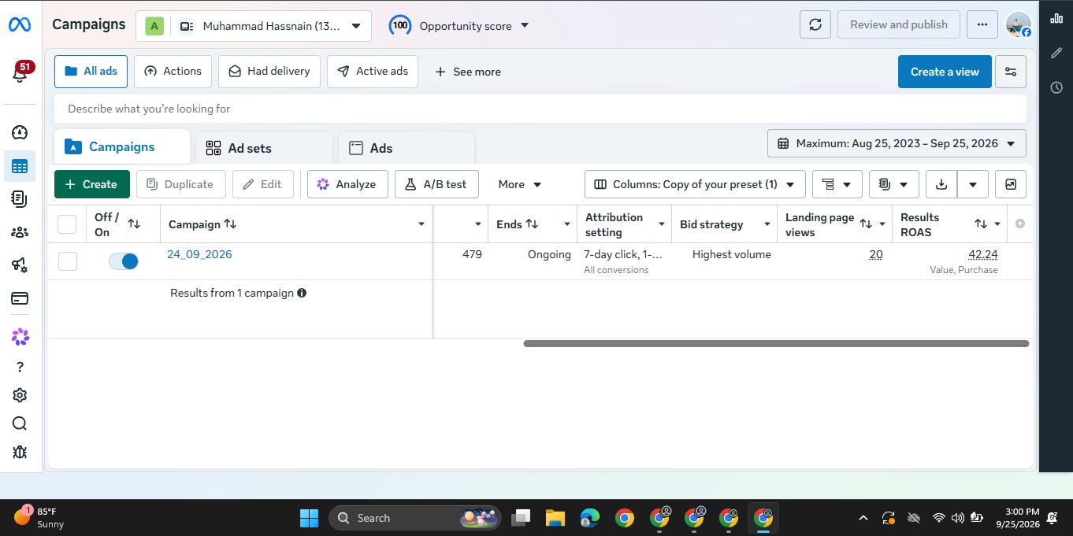
Task: Tick the select-all checkbox in table header
Action: point(67,224)
